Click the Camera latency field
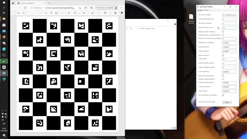 [229, 72]
